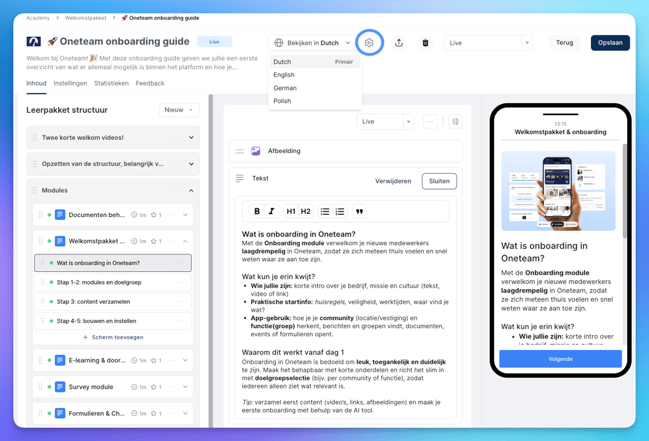
Task: Select English in the language menu
Action: point(315,75)
